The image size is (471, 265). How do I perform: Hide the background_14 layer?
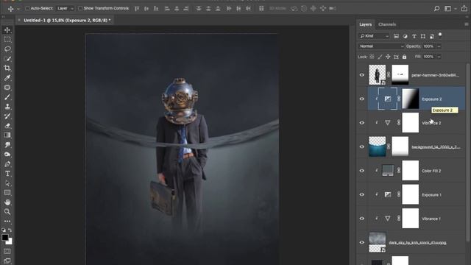pyautogui.click(x=362, y=146)
